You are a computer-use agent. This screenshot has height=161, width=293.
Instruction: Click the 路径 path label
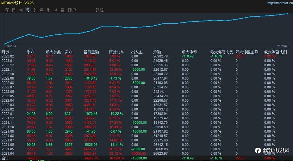(100, 10)
